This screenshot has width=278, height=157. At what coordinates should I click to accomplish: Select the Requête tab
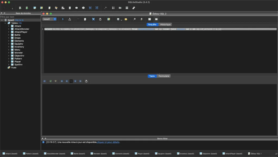[x=152, y=25]
